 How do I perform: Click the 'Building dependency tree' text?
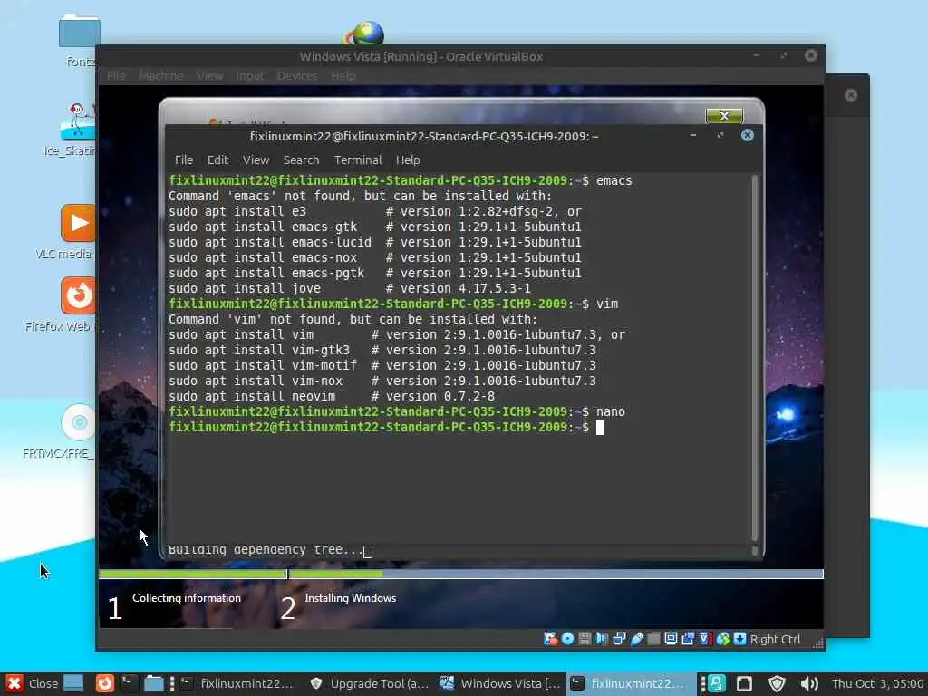(x=265, y=550)
